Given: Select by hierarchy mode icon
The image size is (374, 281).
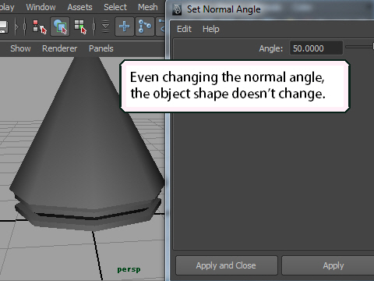Looking at the screenshot, I should pos(40,27).
